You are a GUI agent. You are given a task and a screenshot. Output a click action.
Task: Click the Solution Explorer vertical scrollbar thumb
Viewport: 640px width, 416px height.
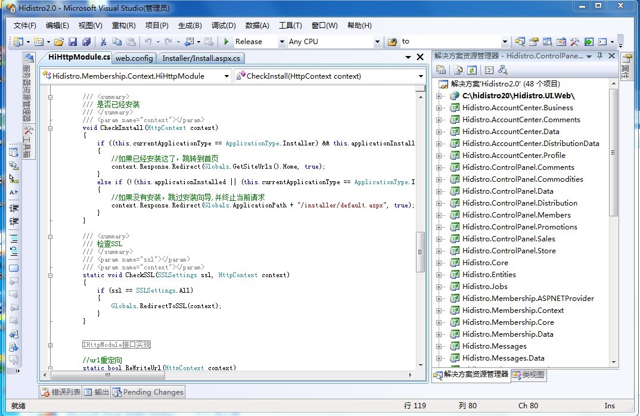point(613,152)
